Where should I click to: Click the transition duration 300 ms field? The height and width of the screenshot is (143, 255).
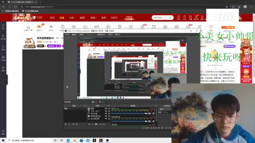click(x=166, y=112)
